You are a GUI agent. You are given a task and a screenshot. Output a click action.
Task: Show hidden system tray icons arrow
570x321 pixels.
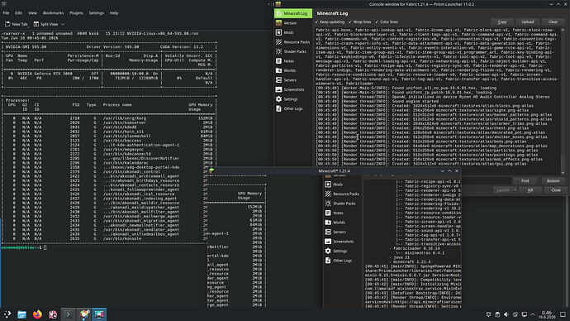coord(533,314)
